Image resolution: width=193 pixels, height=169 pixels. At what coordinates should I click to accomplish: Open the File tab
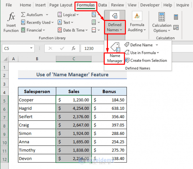(x=9, y=5)
